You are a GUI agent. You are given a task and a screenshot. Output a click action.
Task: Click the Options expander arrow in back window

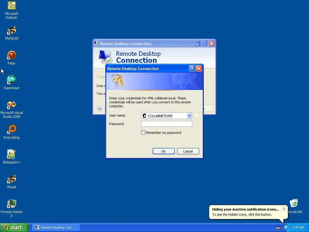pos(100,108)
